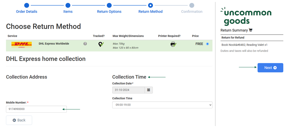Click the tracked location checkmark icon

[101, 44]
